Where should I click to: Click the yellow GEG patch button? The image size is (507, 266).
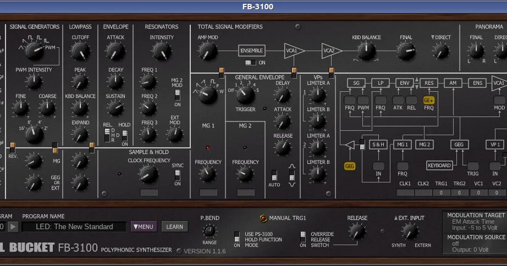click(350, 166)
